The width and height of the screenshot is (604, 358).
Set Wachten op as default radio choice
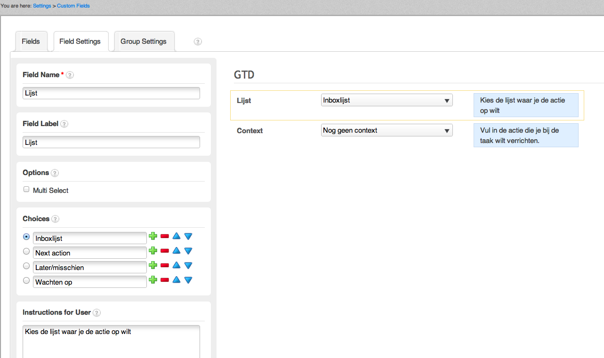pos(26,280)
